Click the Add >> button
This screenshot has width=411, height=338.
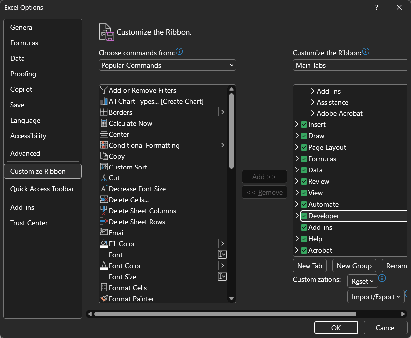click(264, 177)
